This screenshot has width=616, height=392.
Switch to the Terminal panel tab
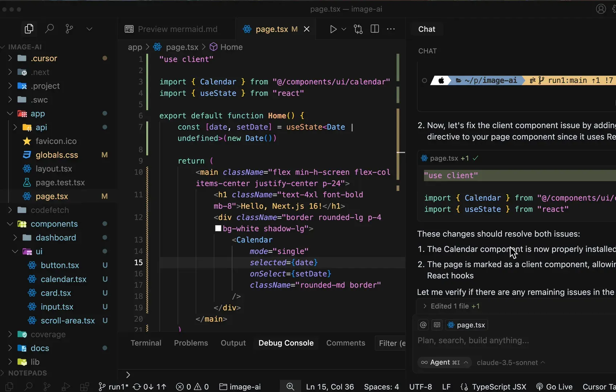click(146, 343)
